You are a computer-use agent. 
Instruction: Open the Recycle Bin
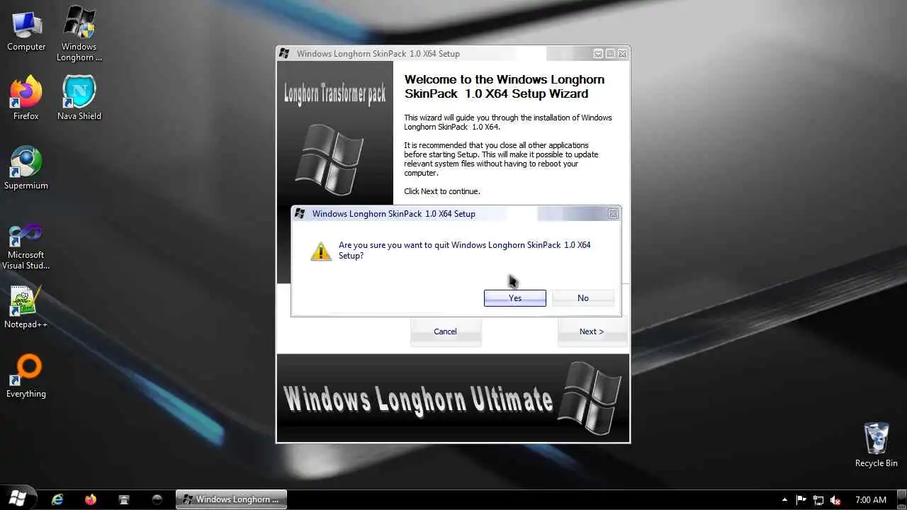pyautogui.click(x=877, y=445)
